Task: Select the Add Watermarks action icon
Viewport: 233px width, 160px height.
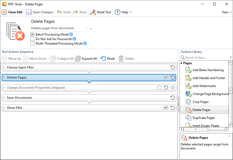Action: coord(188,86)
